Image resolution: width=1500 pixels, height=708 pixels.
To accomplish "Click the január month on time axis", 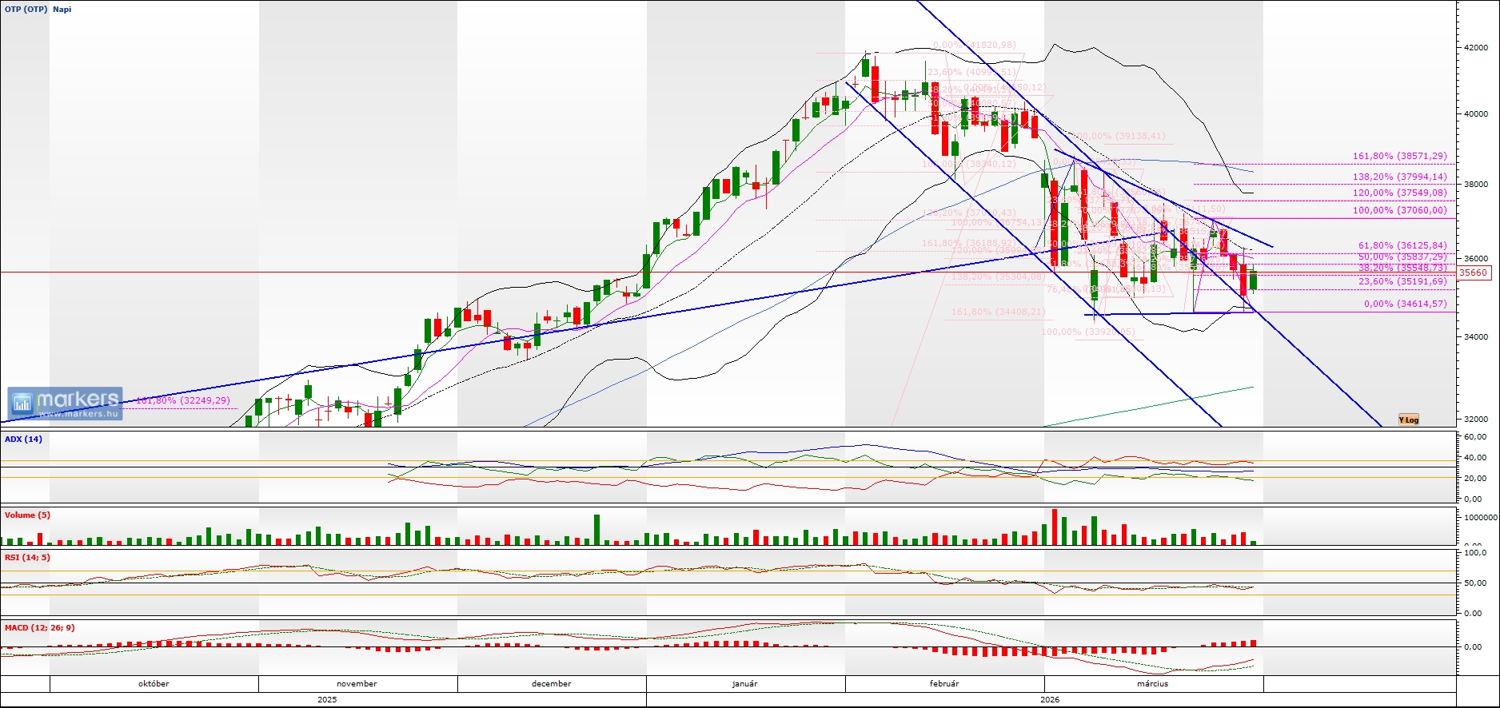I will [744, 683].
